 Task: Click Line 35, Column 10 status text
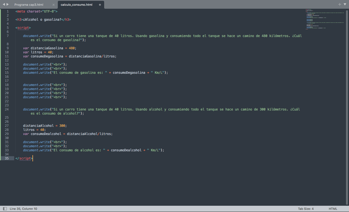(x=23, y=209)
